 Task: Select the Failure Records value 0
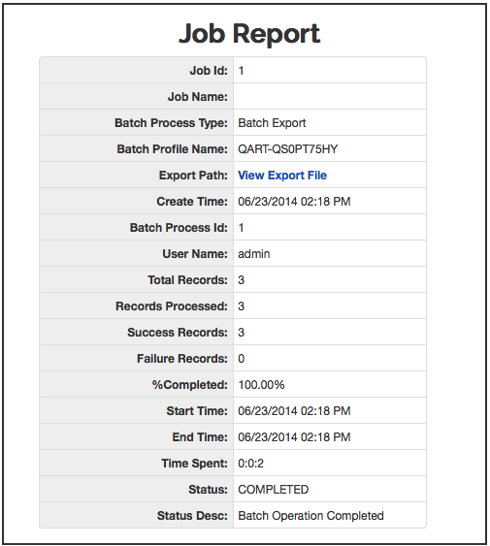tap(242, 359)
